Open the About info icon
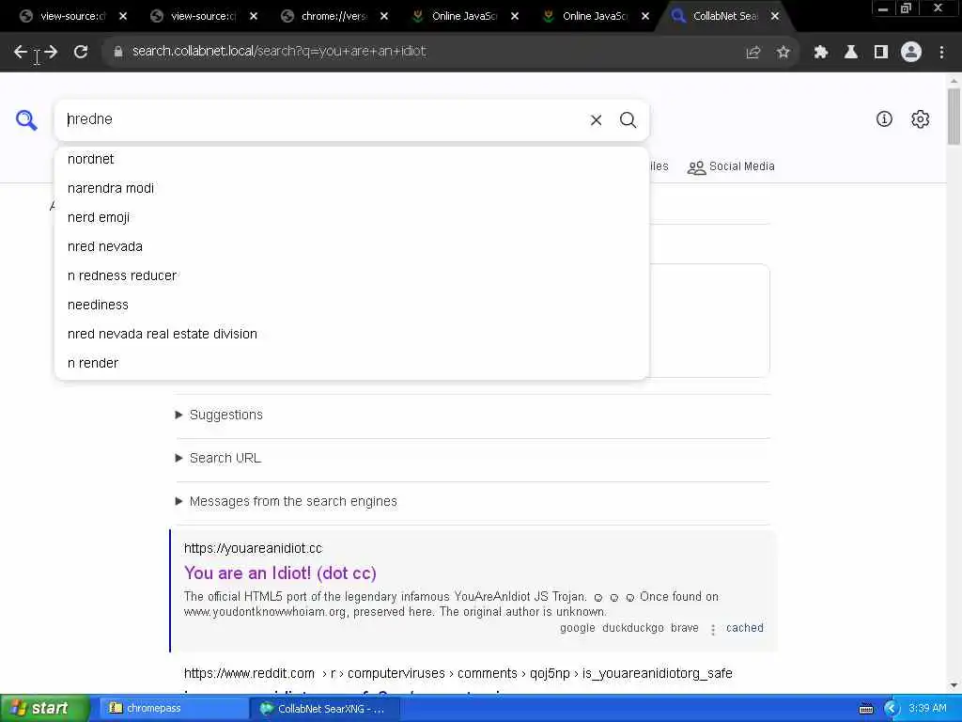The height and width of the screenshot is (722, 962). tap(884, 119)
